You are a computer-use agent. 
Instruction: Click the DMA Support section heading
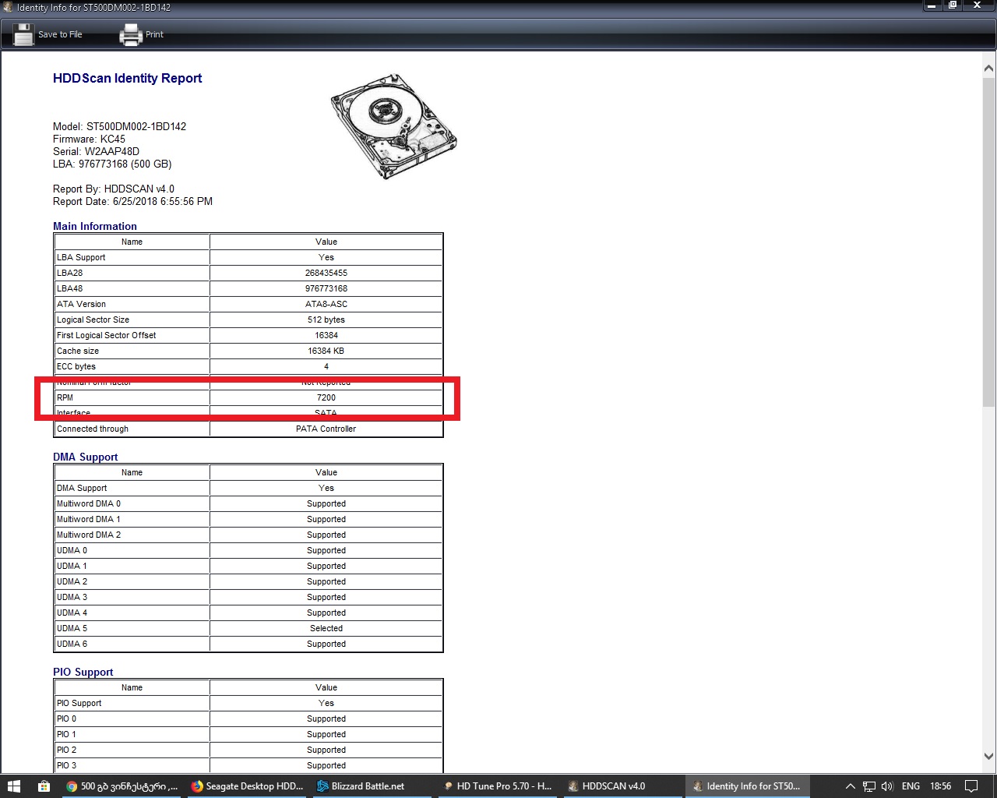point(86,457)
